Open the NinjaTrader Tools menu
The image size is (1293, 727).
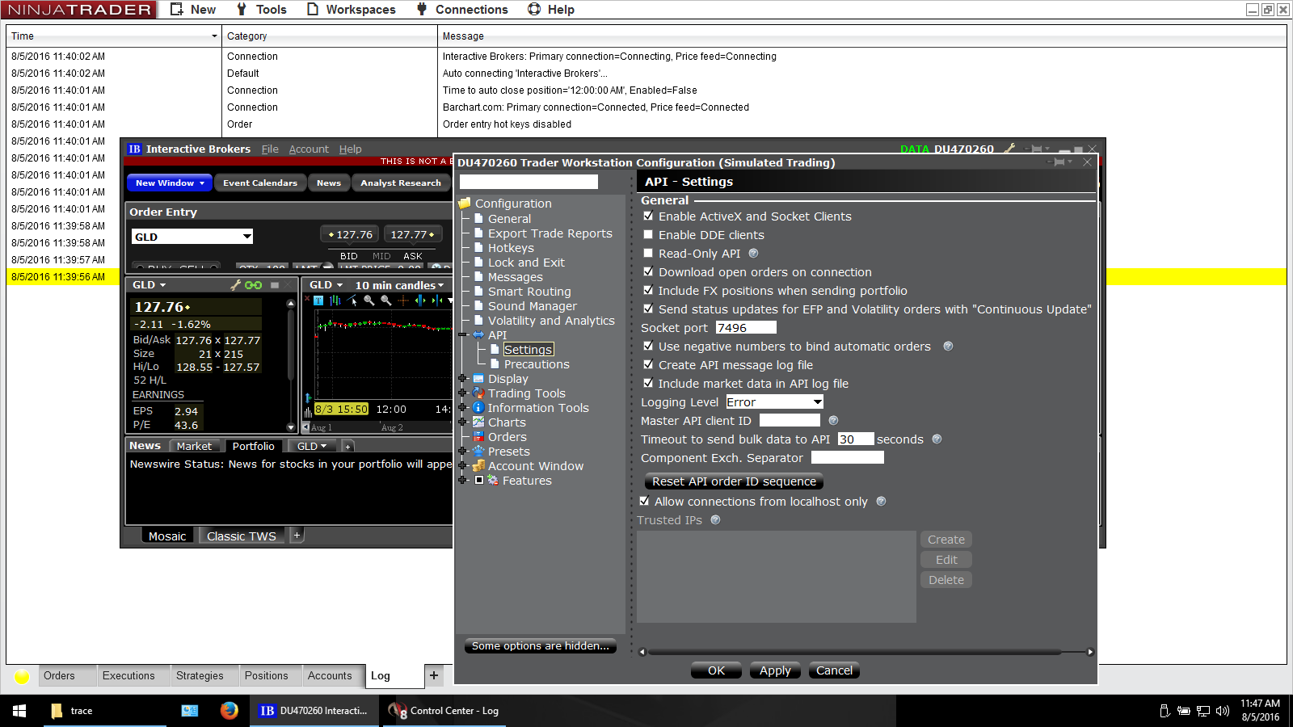[262, 10]
